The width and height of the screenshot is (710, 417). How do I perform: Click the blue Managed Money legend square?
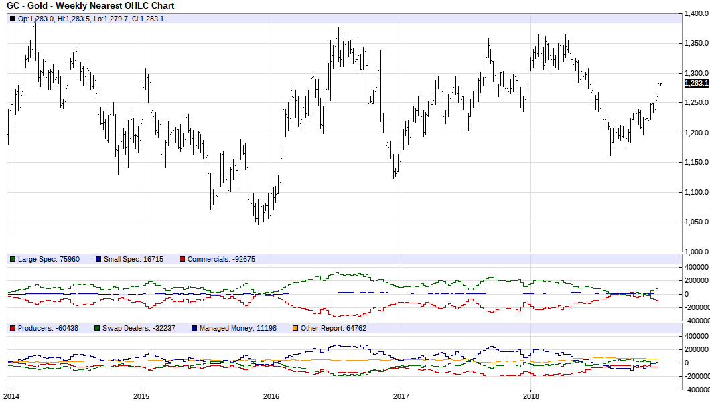tap(194, 329)
